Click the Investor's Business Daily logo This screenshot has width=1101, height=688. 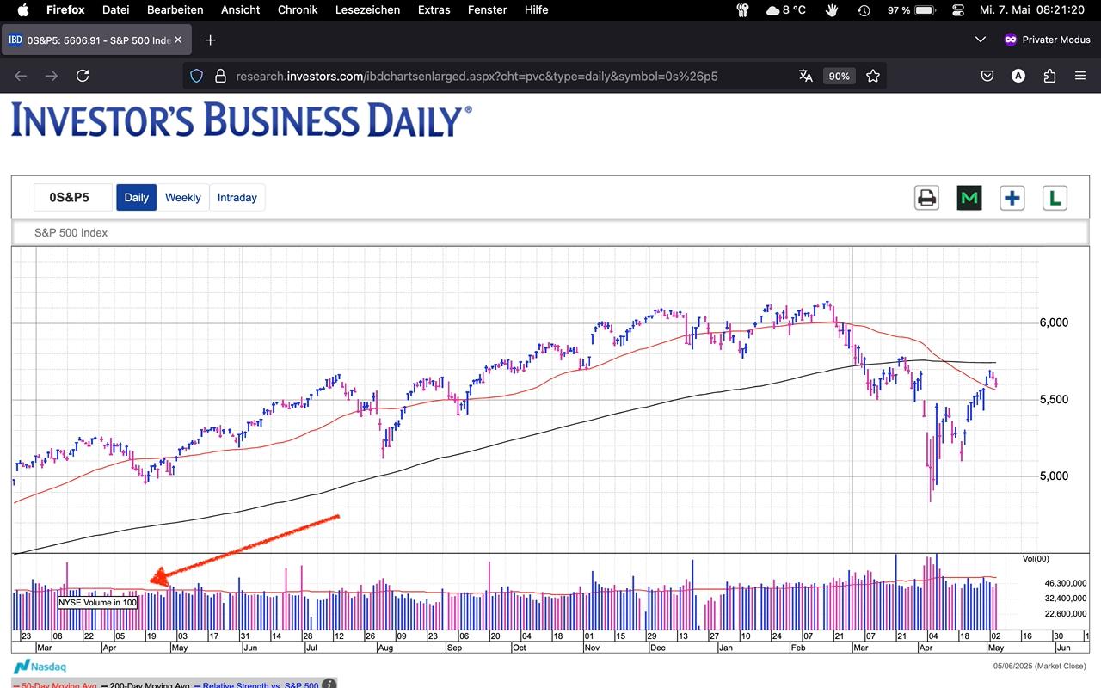tap(241, 120)
